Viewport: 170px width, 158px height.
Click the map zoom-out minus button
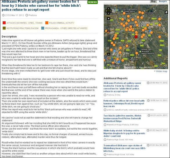108,54
